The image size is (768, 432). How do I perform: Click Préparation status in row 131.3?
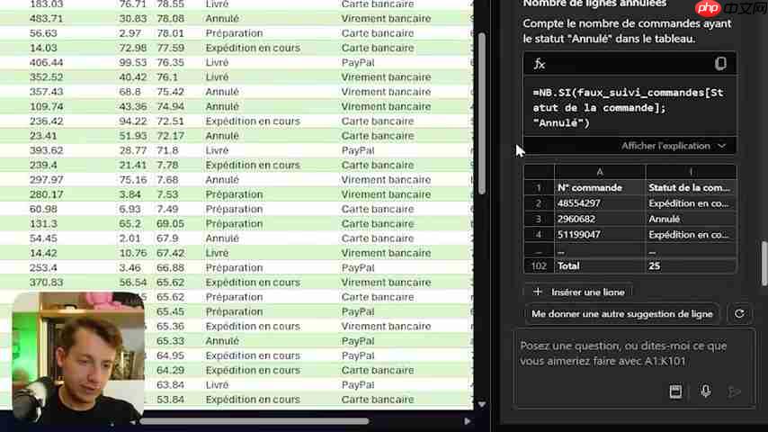tap(234, 223)
